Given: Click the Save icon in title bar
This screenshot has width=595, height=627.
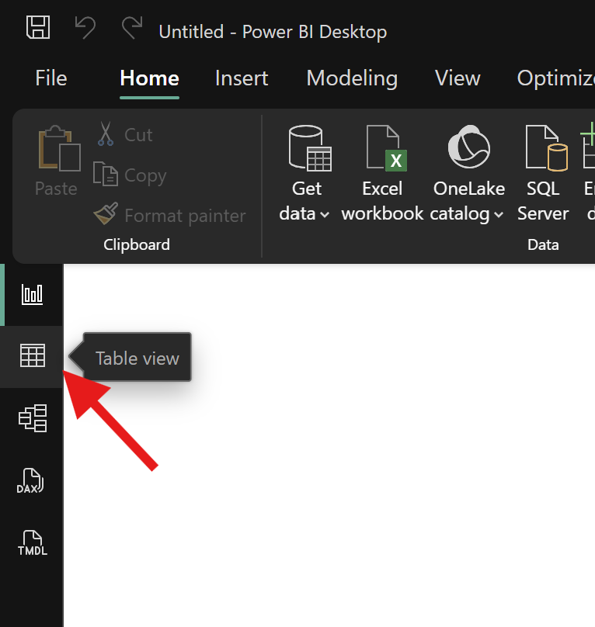Looking at the screenshot, I should (x=38, y=28).
